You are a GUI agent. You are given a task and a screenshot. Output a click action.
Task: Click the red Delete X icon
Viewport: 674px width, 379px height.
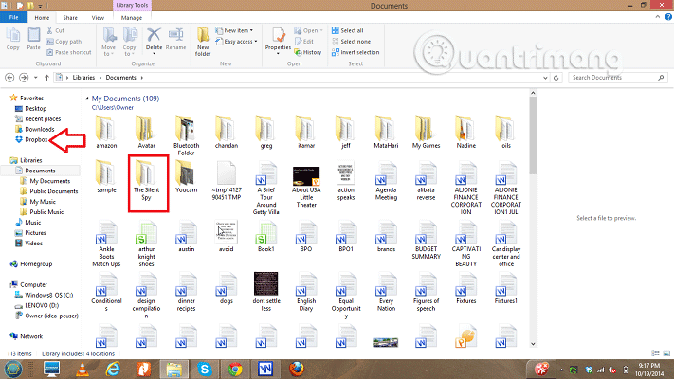pos(154,35)
